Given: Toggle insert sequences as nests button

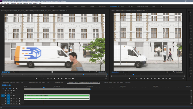Looking at the screenshot, I should point(3,89).
